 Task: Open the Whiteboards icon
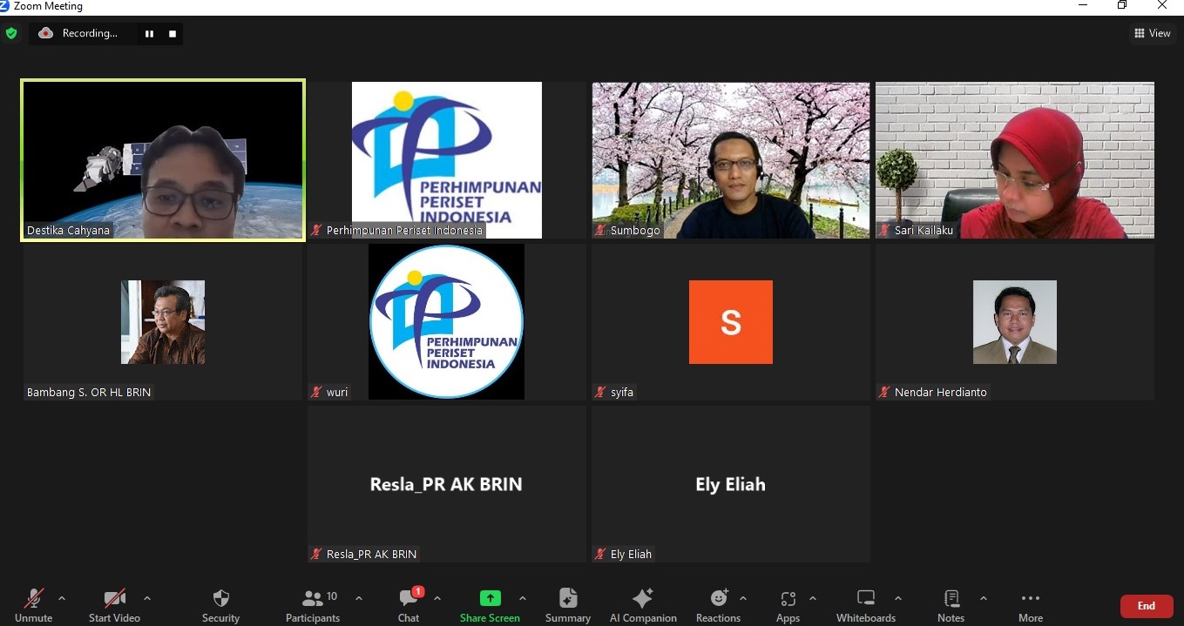tap(866, 598)
